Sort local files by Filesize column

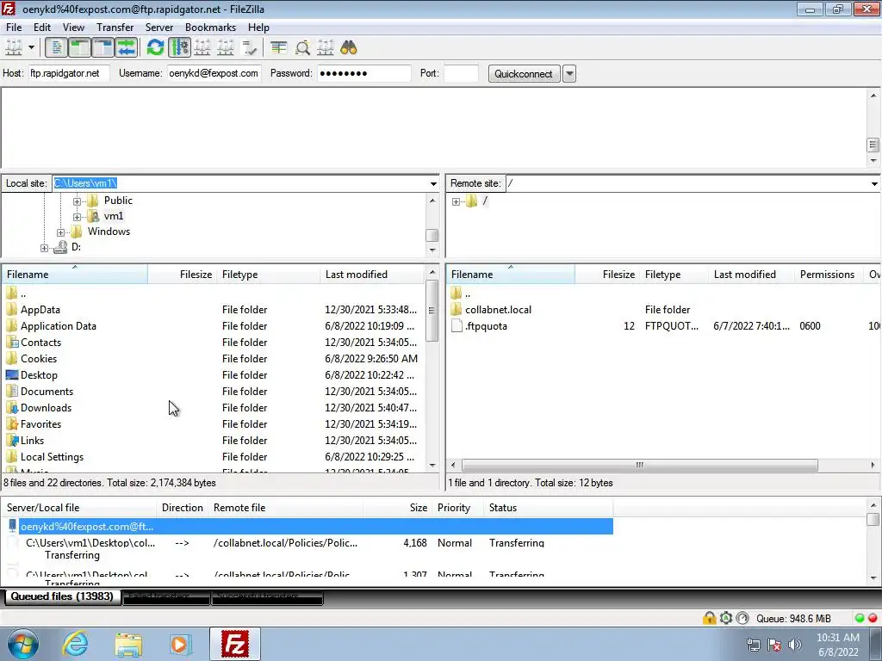point(181,275)
